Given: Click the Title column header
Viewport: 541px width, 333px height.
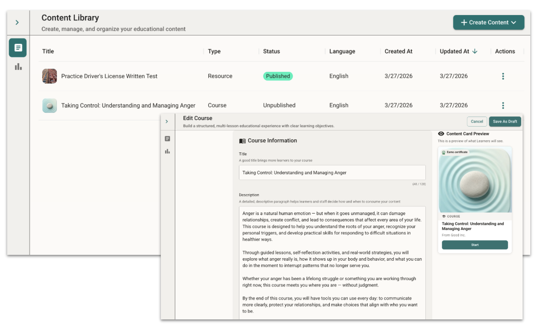Looking at the screenshot, I should pos(48,51).
